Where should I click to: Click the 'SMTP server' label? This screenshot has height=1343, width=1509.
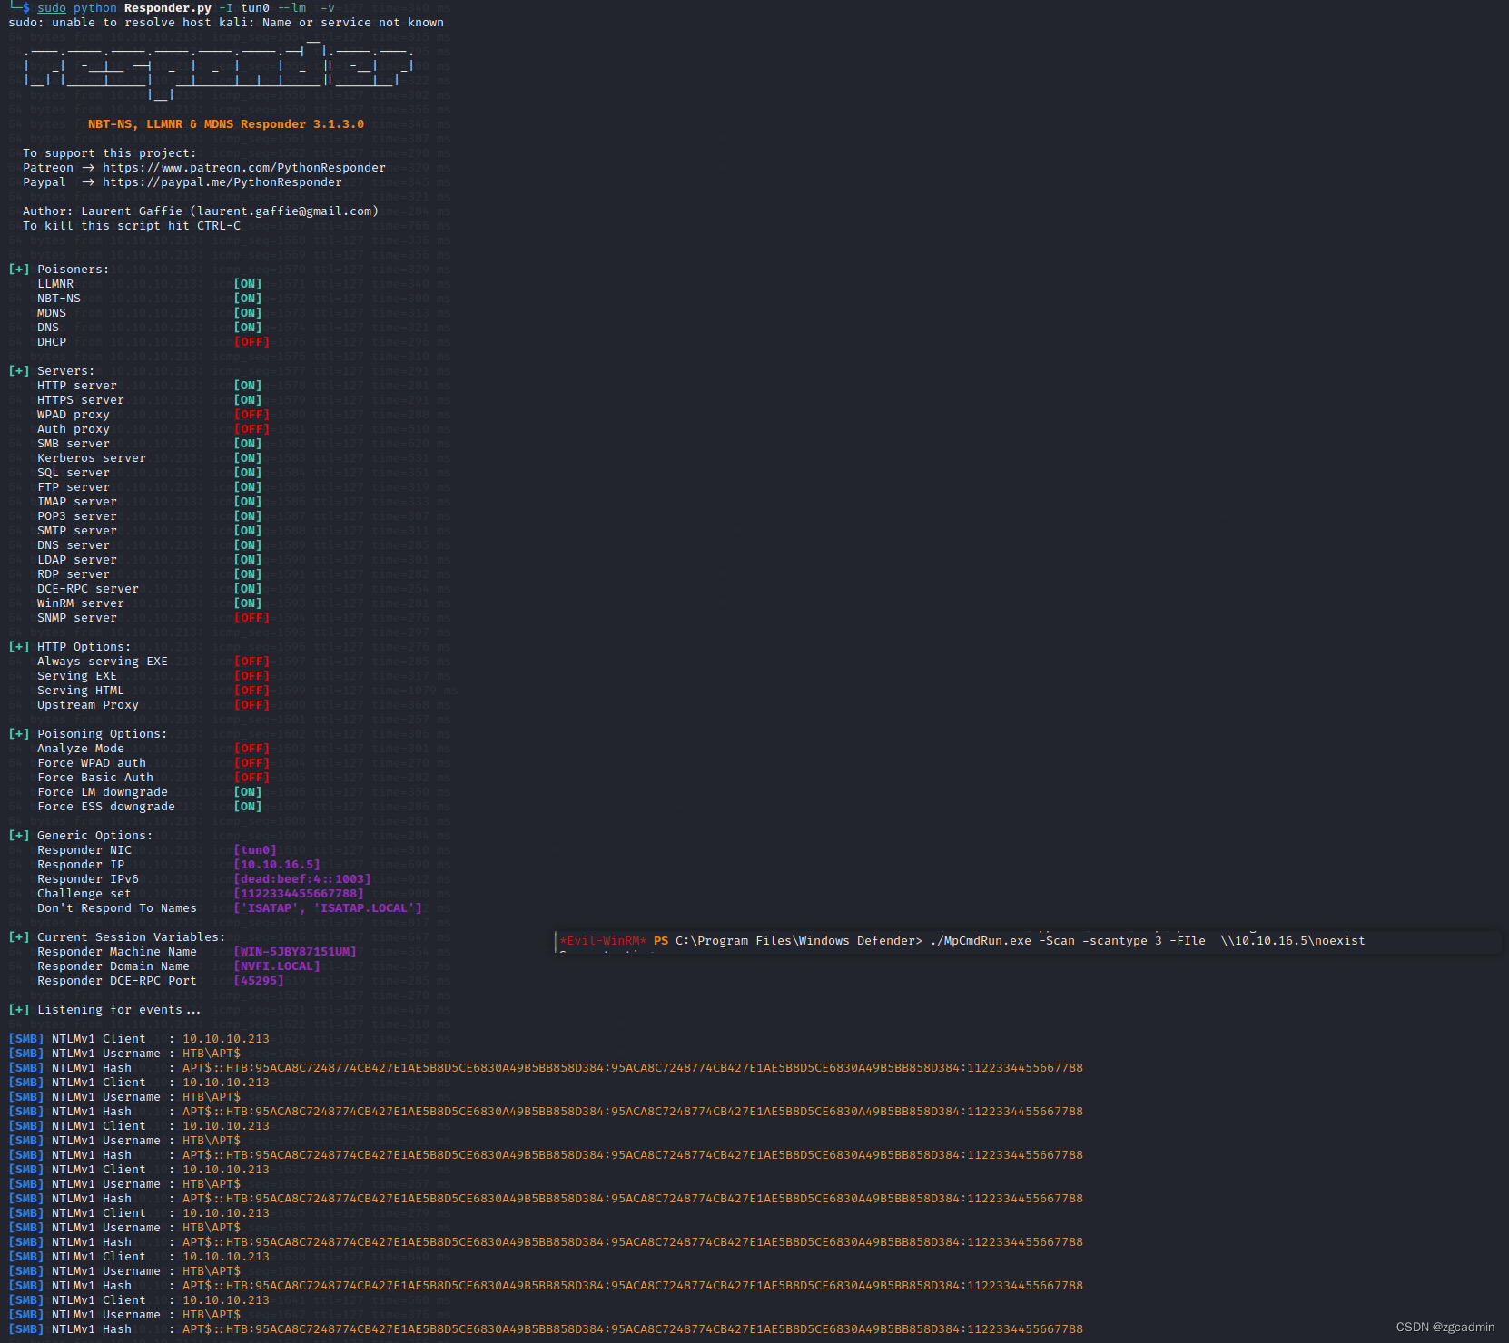(77, 531)
